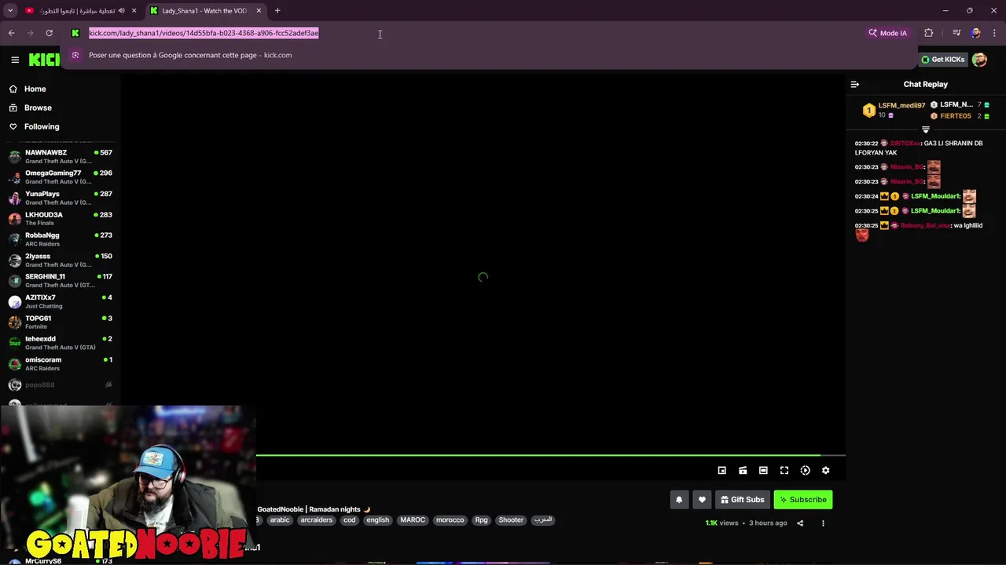This screenshot has width=1006, height=565.
Task: Click the english tag
Action: 378,520
